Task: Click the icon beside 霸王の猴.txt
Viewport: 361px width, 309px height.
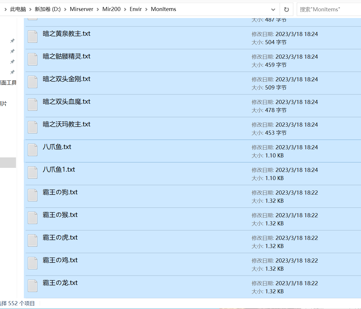Action: click(33, 218)
